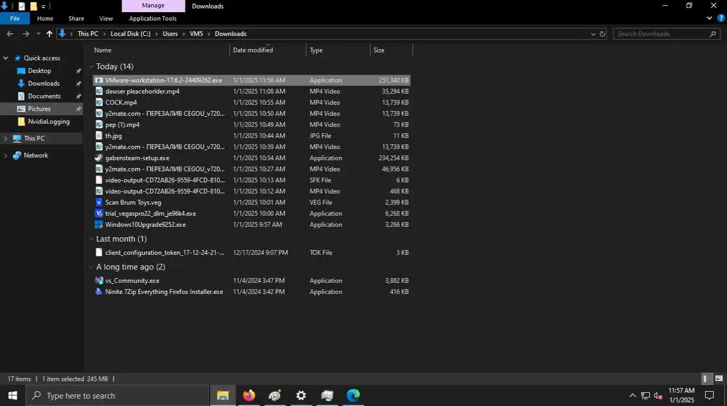The height and width of the screenshot is (406, 727).
Task: Go back with the Back arrow
Action: click(x=10, y=34)
